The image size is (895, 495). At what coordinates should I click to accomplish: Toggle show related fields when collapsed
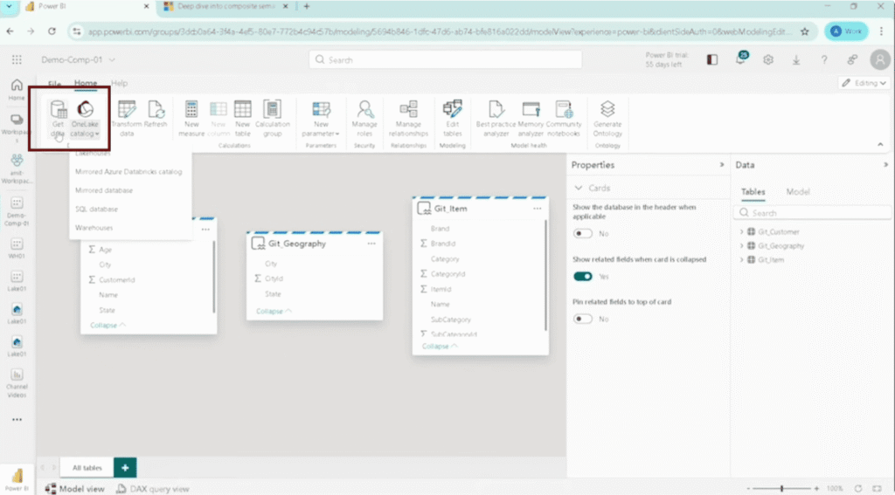tap(583, 277)
